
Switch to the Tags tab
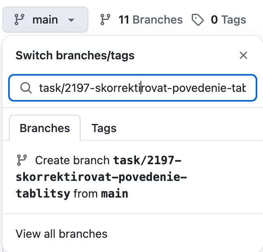[x=104, y=128]
